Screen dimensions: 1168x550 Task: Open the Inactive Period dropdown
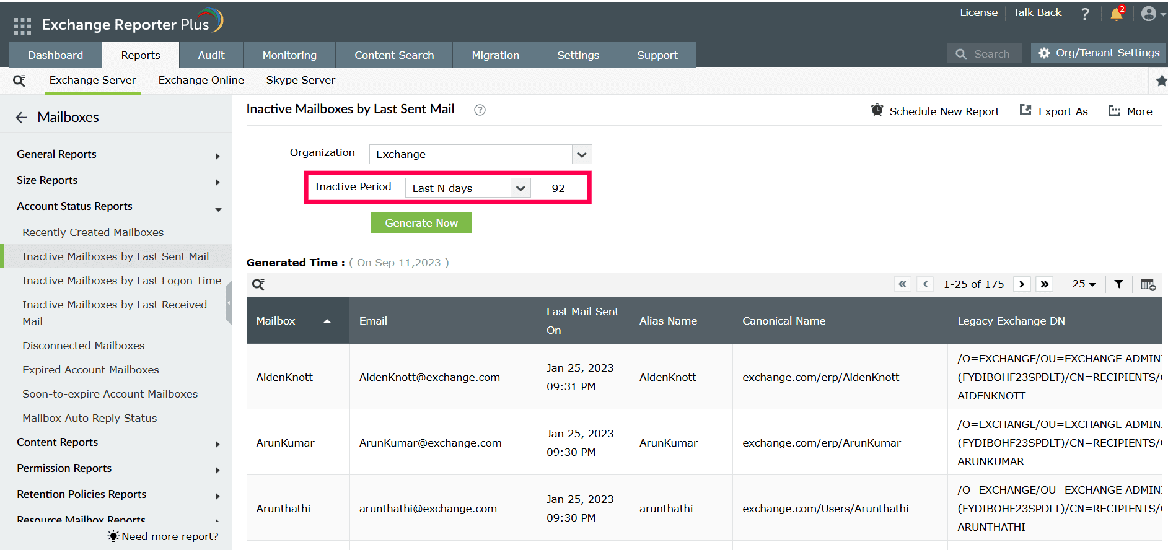click(468, 188)
